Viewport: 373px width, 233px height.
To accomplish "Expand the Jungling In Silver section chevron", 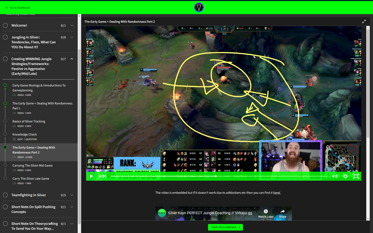I will click(72, 37).
